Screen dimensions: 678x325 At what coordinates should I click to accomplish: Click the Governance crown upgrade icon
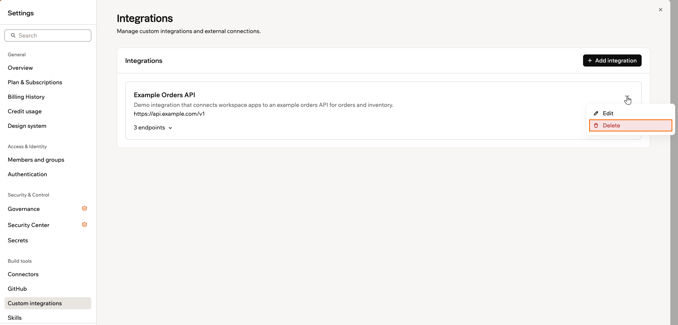pos(84,208)
